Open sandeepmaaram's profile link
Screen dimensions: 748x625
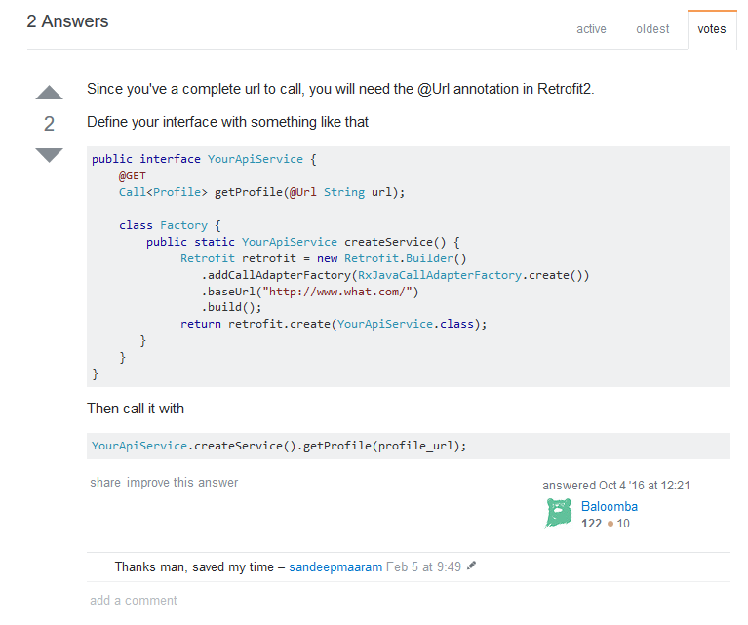click(x=335, y=566)
